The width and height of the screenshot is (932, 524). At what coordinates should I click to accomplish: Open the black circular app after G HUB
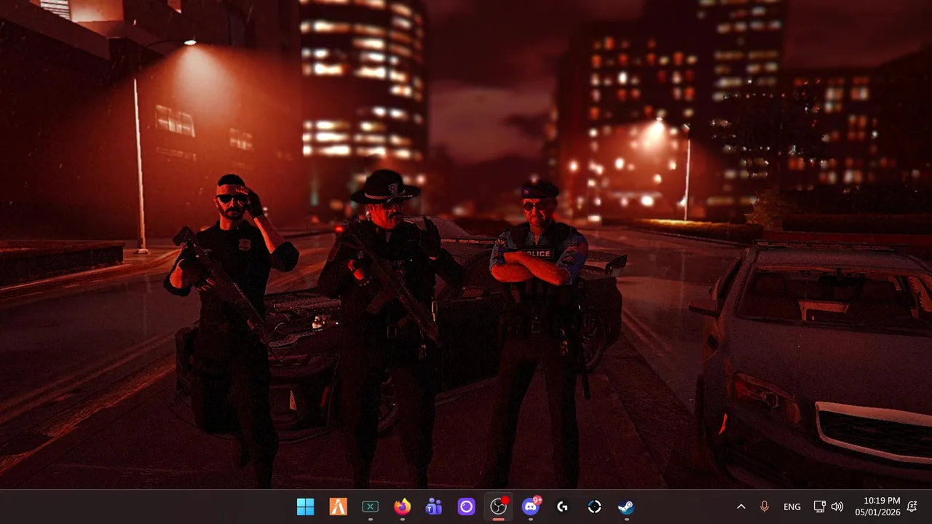pos(594,507)
